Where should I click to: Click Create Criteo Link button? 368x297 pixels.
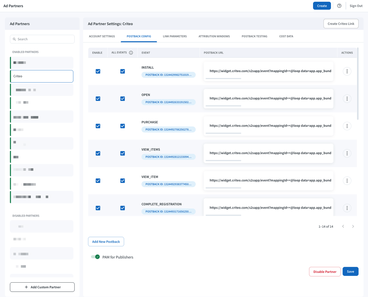(341, 24)
